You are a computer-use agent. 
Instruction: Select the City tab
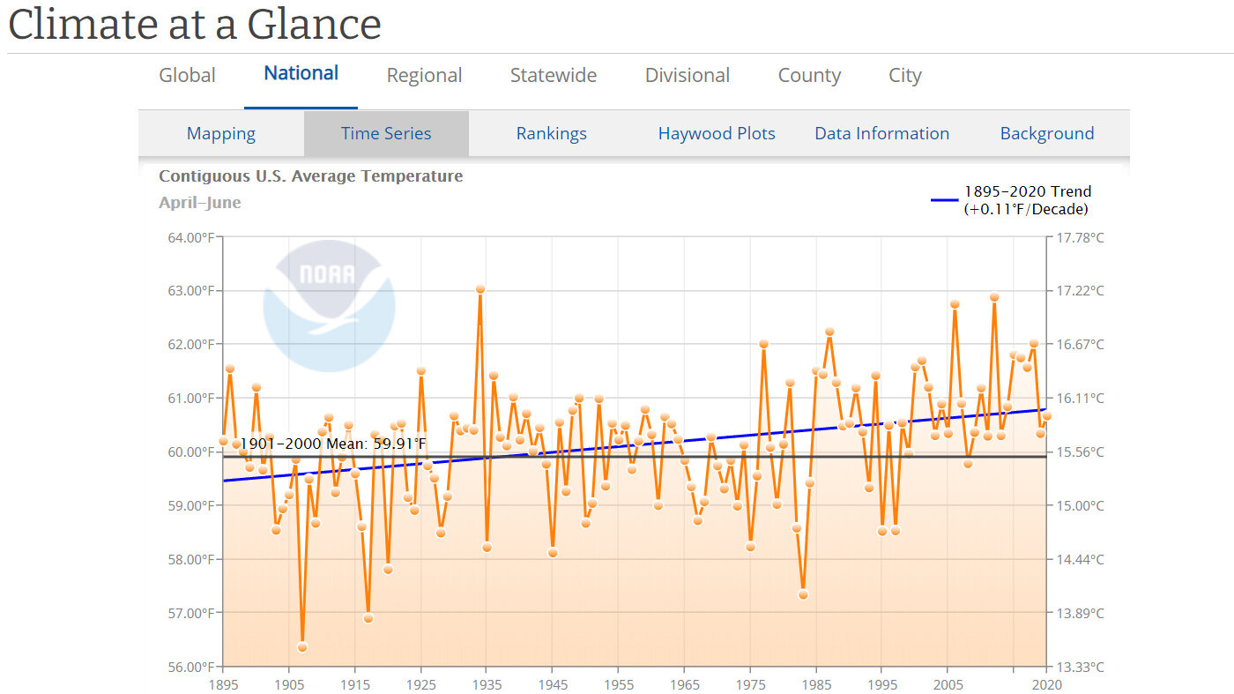pos(904,75)
